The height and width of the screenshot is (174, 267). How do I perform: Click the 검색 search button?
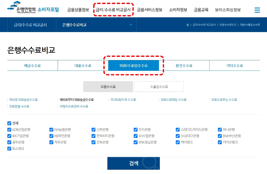[133, 163]
